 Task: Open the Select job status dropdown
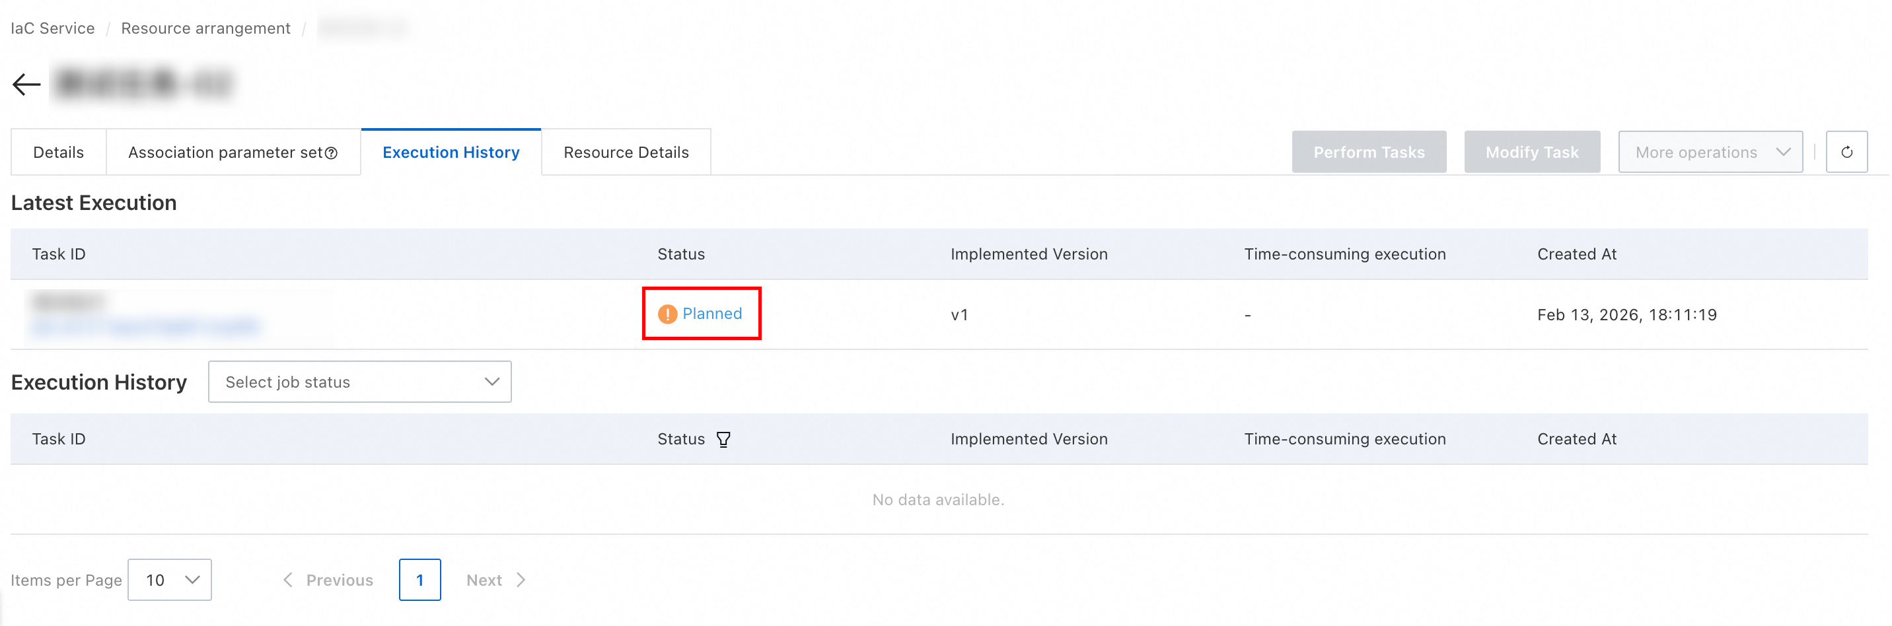click(x=360, y=382)
